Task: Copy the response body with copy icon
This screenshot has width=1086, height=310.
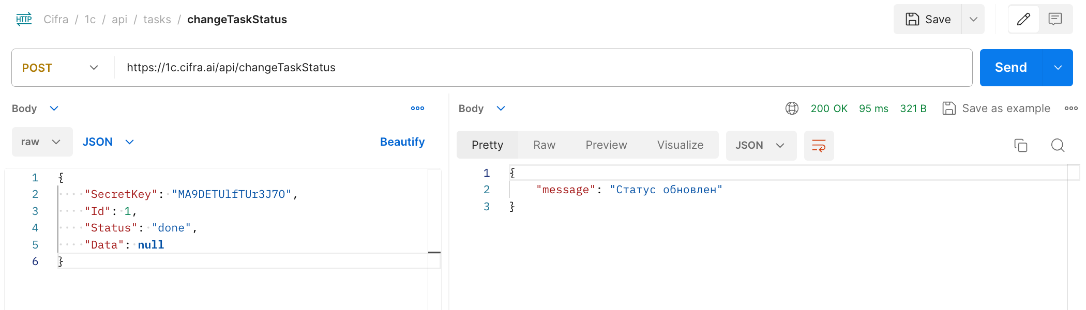Action: click(1020, 146)
